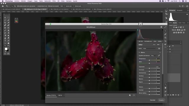Open the Camera Raw healing tool
This screenshot has width=189, height=106.
165,34
